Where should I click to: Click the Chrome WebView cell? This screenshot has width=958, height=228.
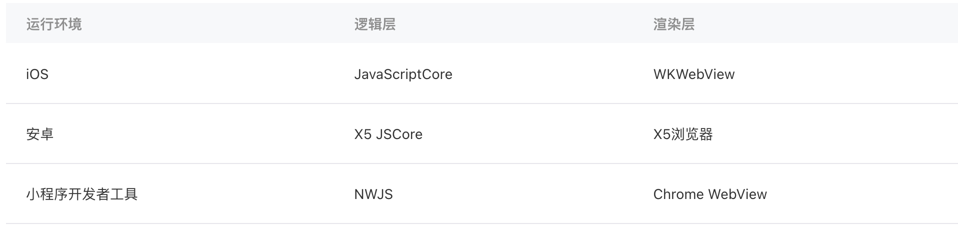[709, 194]
